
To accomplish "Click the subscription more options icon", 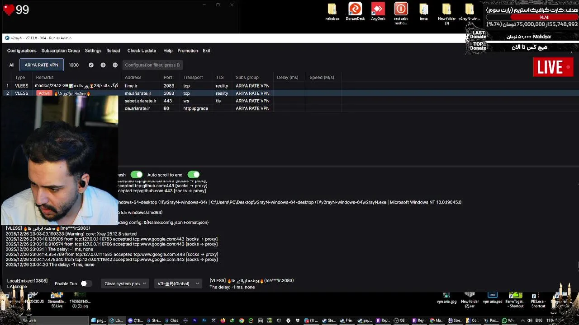I will click(115, 65).
